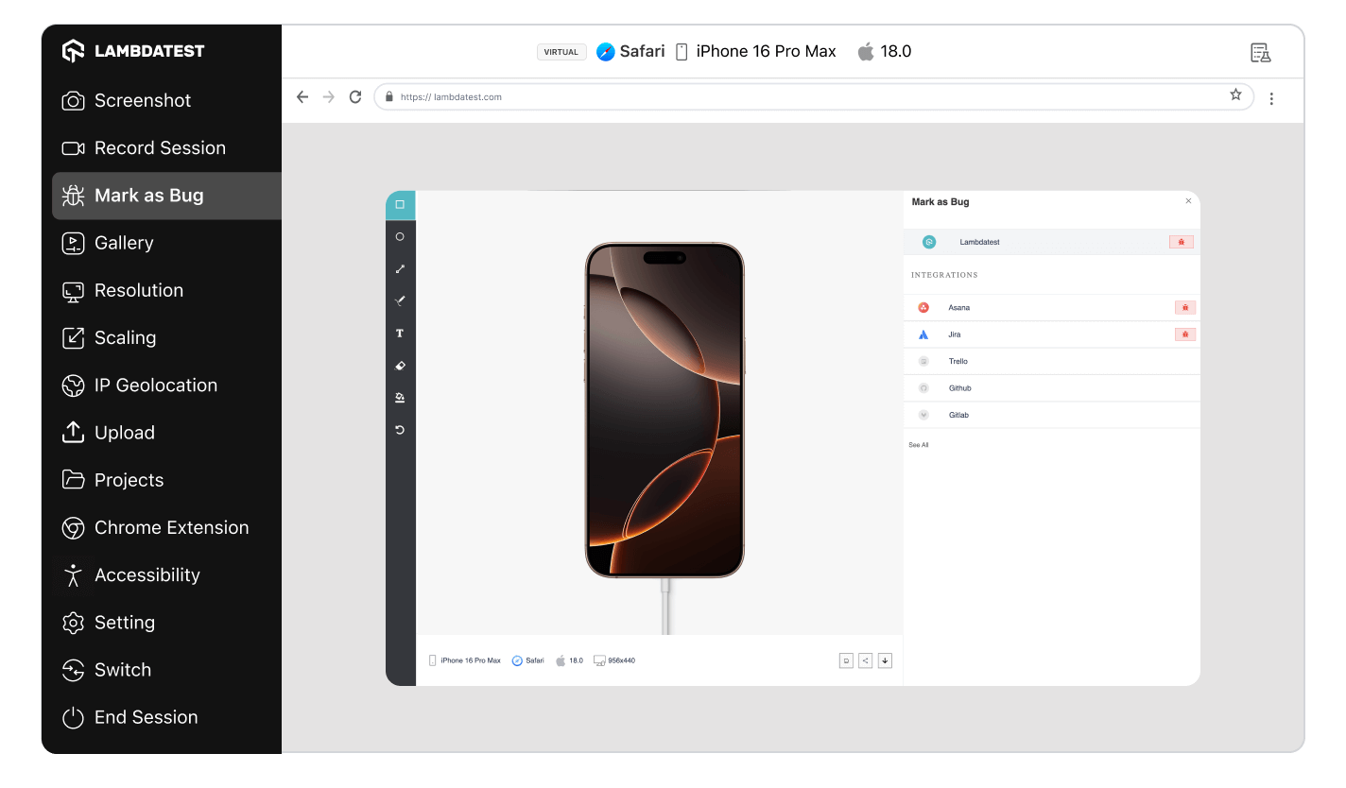Click the browser address bar

pyautogui.click(x=803, y=96)
